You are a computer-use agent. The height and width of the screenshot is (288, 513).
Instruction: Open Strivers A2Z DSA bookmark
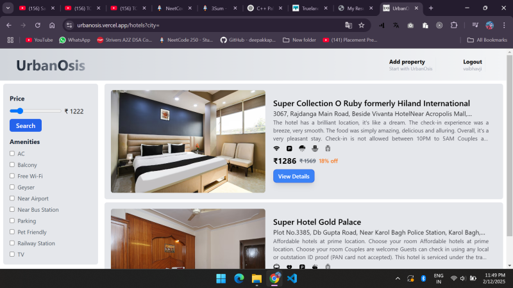[x=124, y=40]
